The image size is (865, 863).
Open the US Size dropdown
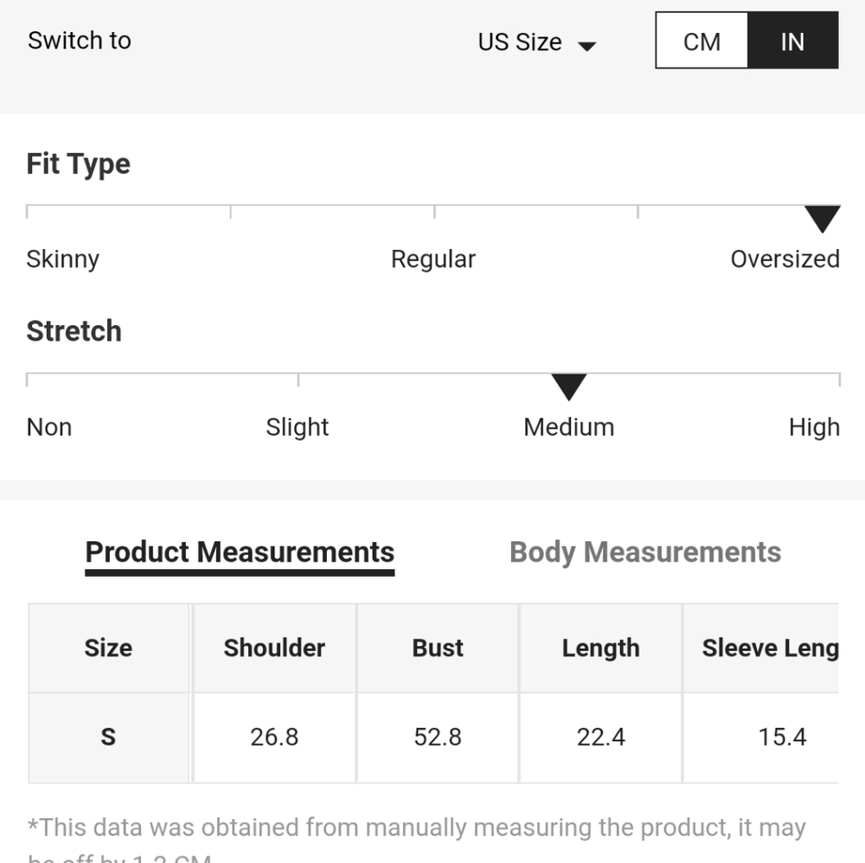[x=521, y=42]
